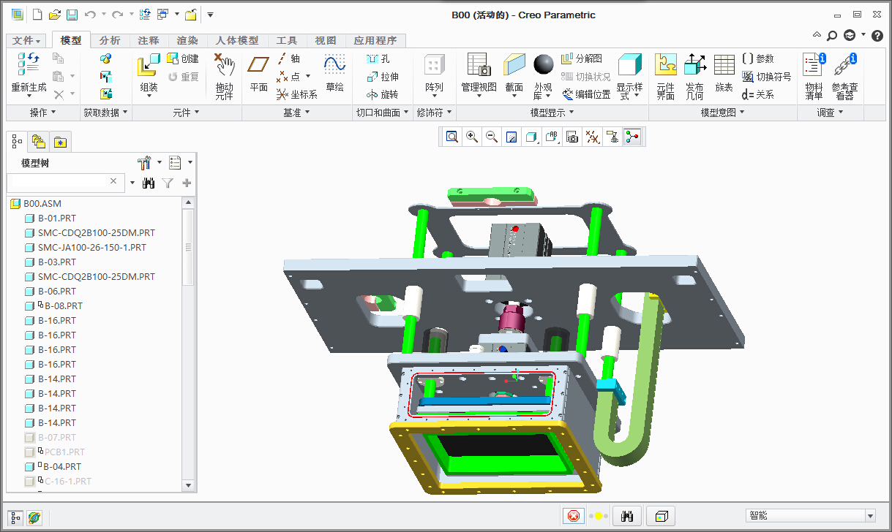Click the Zoom Out icon in graphics toolbar
The height and width of the screenshot is (532, 892).
click(x=492, y=137)
